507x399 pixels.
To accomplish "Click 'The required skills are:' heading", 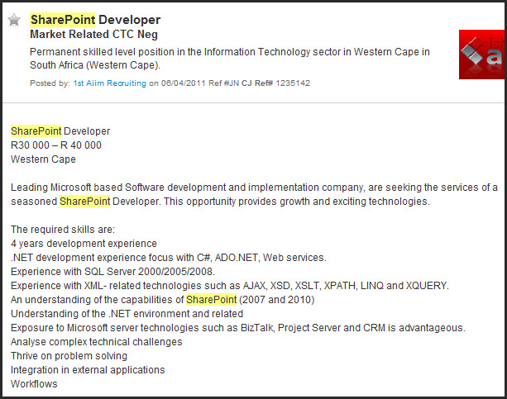I will [63, 230].
